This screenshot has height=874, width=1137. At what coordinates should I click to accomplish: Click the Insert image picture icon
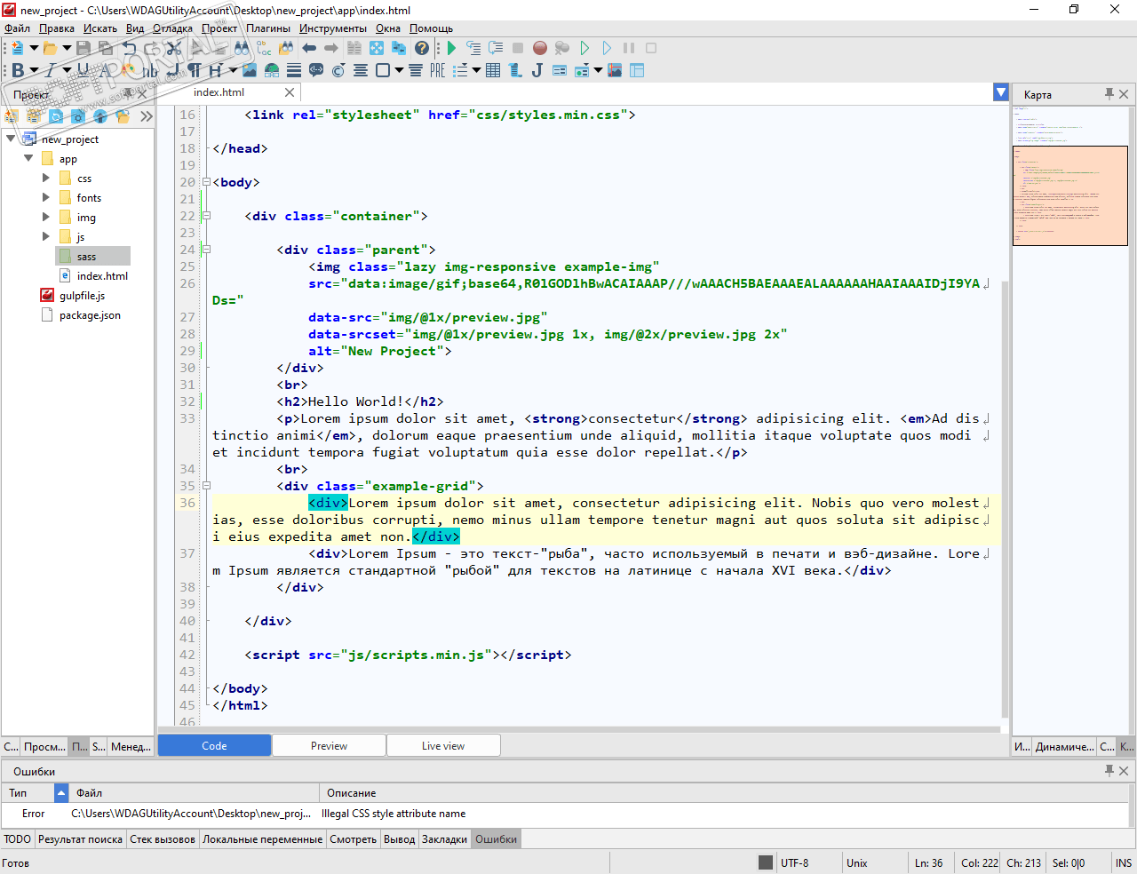250,70
